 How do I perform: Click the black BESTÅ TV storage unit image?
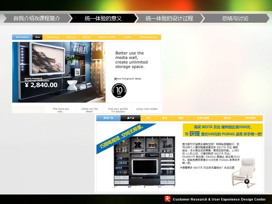point(145,162)
